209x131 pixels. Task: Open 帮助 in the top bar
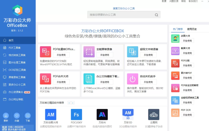(x=184, y=1)
